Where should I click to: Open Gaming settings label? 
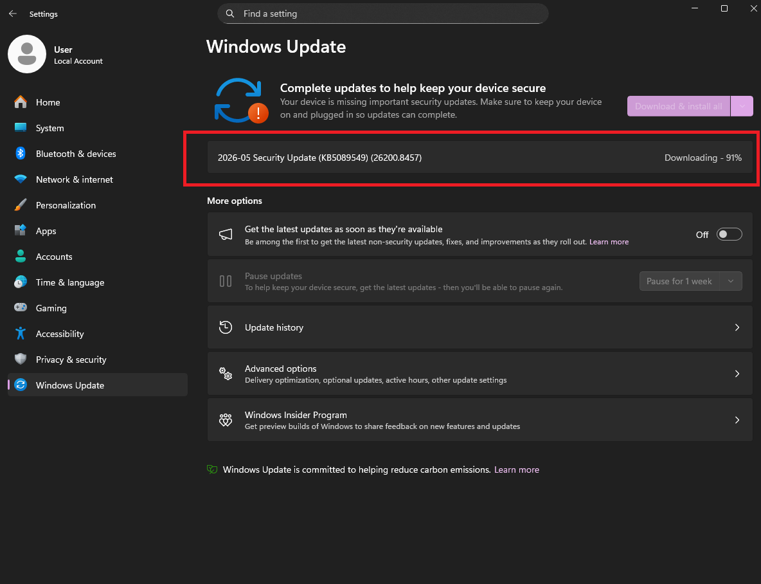pos(51,308)
